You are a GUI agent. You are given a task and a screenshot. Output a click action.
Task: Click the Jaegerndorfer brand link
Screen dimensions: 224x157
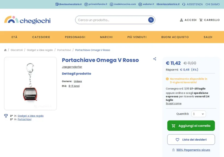click(x=72, y=67)
